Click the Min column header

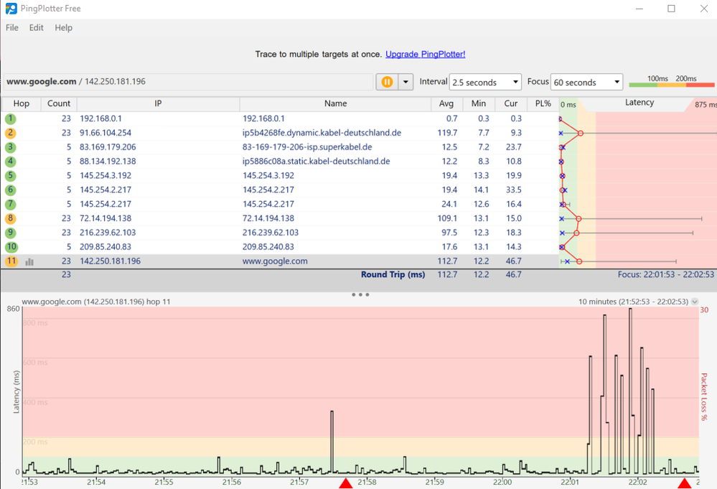pyautogui.click(x=478, y=104)
